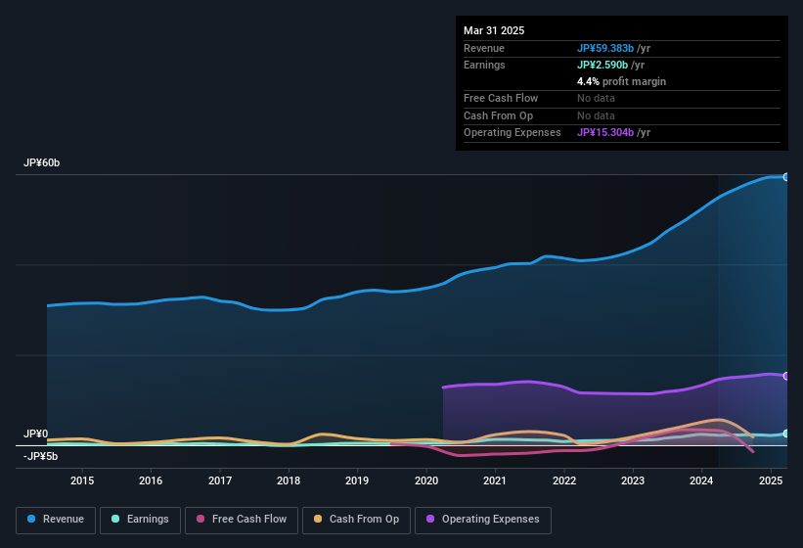Click the 2015 x-axis label
803x548 pixels.
(x=82, y=480)
